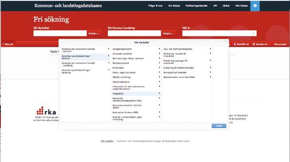Open Mitt Kolada in top navigation
Screen dimensions: 290x162
pos(241,6)
